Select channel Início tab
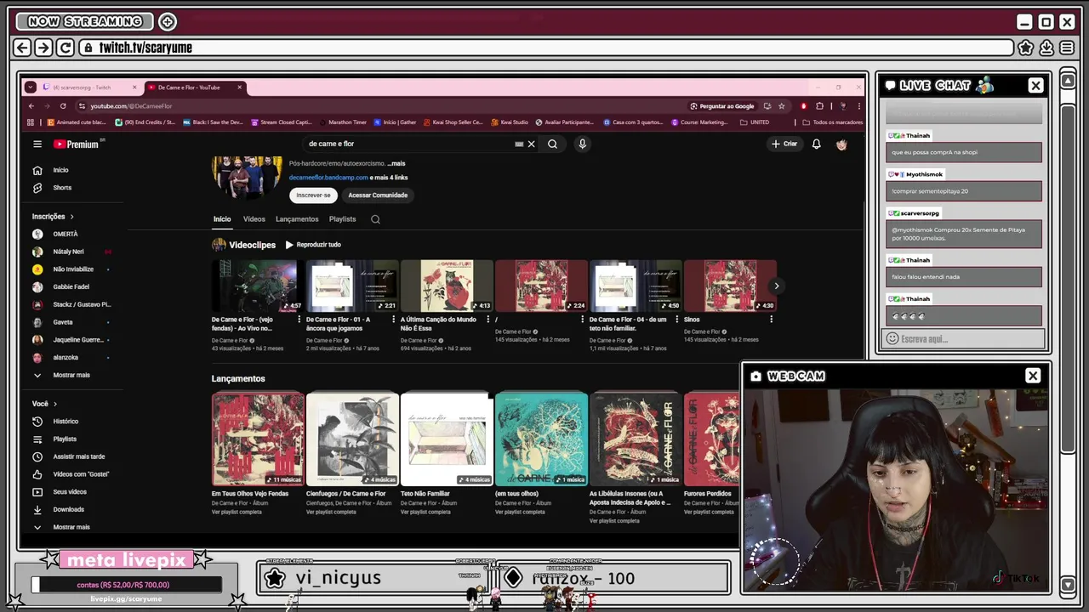The height and width of the screenshot is (612, 1089). pyautogui.click(x=222, y=219)
